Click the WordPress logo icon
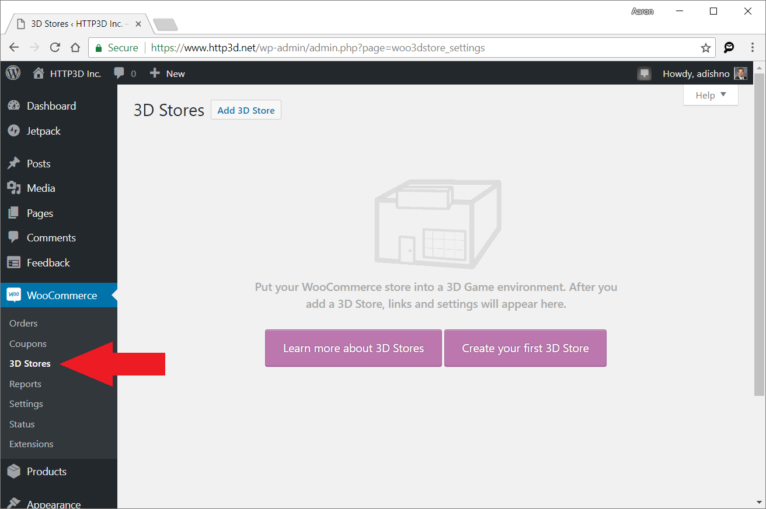The image size is (766, 509). click(13, 73)
